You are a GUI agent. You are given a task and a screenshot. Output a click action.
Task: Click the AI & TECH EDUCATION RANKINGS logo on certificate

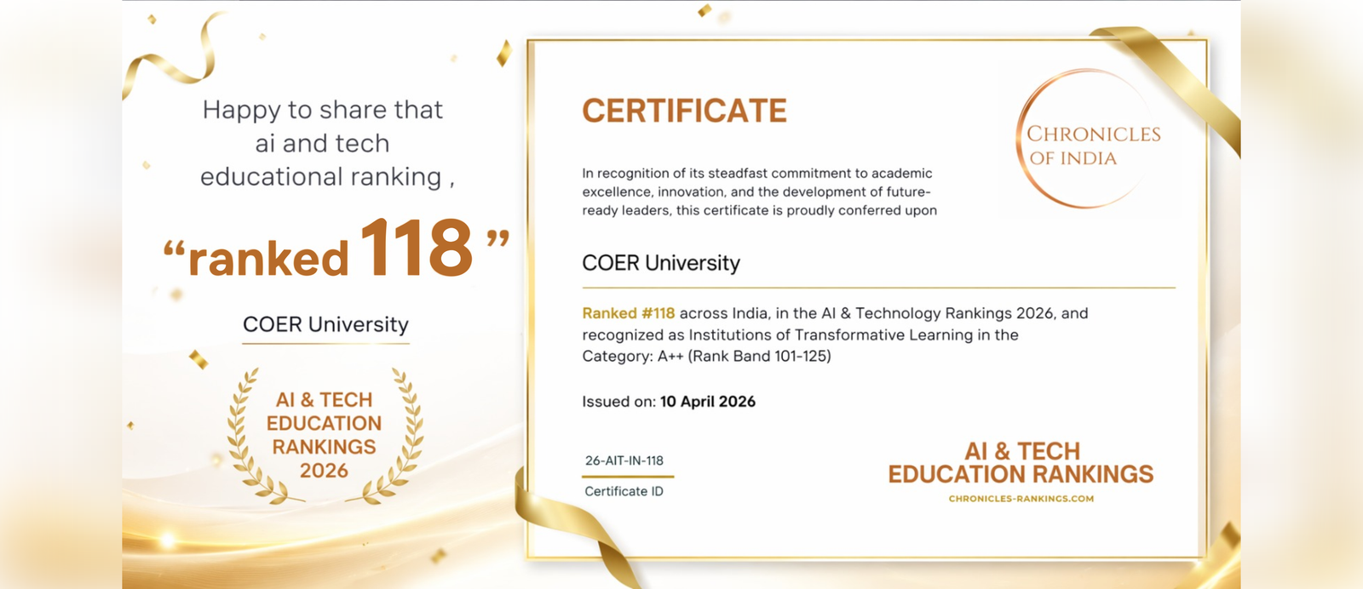tap(1021, 463)
